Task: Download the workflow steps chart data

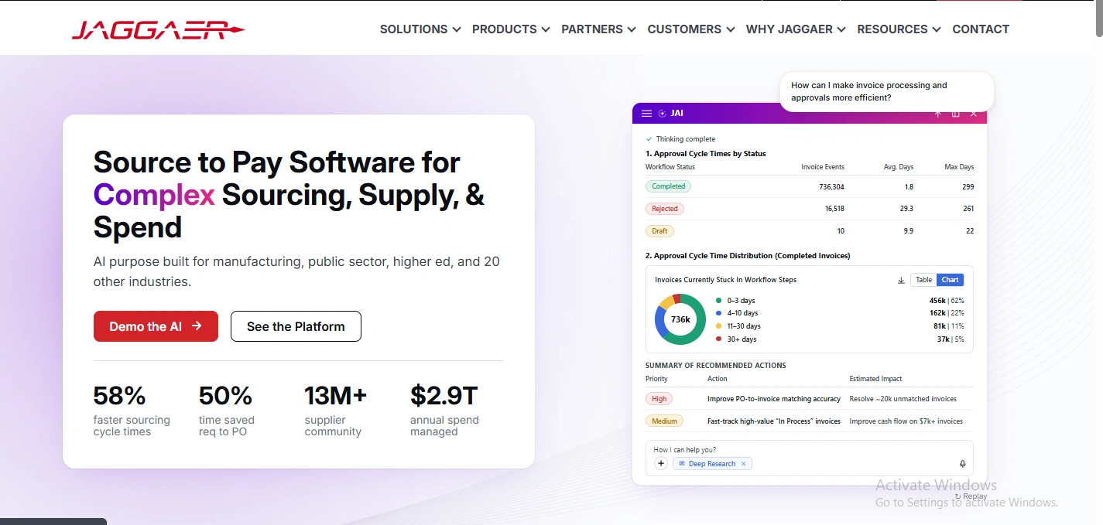Action: tap(901, 281)
